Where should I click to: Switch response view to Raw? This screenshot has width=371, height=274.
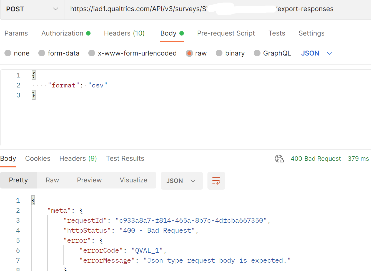click(52, 180)
